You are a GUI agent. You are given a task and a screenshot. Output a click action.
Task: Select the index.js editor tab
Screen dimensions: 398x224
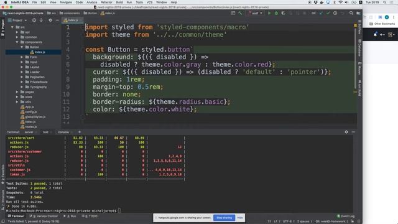73,20
